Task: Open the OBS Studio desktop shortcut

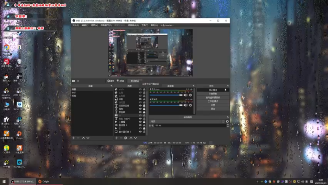Action: pos(19,92)
